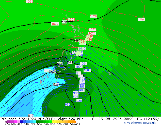The image size is (161, 125).
Task: Click the 582 value on the legend scale
Action: 66,124
